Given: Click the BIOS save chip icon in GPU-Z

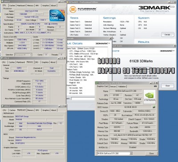Looking at the screenshot, I should pos(154,107).
